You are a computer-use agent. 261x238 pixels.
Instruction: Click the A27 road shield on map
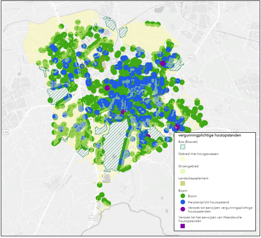tap(192, 58)
